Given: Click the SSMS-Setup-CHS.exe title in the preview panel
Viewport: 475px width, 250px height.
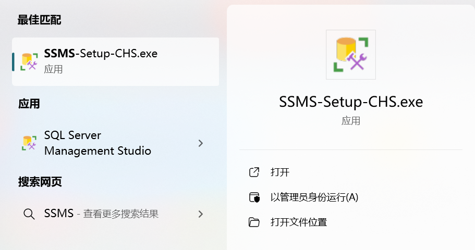Looking at the screenshot, I should coord(351,102).
